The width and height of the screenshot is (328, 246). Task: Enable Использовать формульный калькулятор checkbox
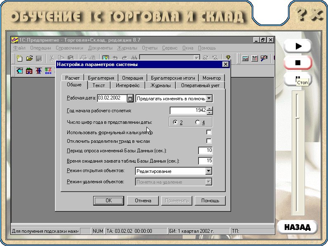click(209, 132)
